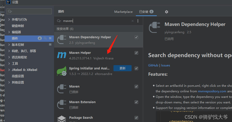The height and width of the screenshot is (122, 232).
Task: Click the bundled Maven plugin plug icon
Action: point(62,89)
